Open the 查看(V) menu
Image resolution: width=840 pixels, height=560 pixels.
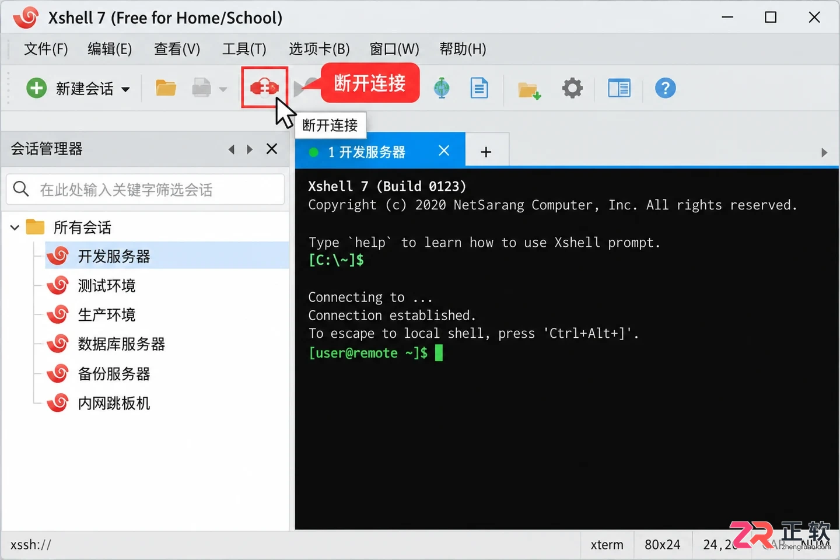tap(177, 49)
